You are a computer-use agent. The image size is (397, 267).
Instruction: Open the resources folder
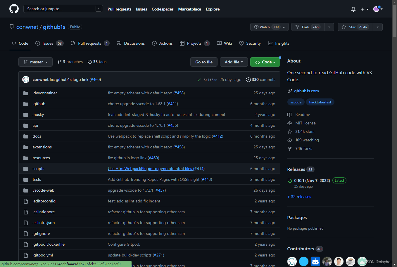(41, 158)
